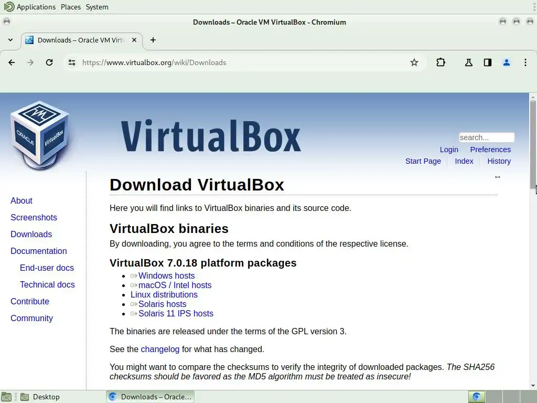Open the Linux distributions link

point(164,295)
